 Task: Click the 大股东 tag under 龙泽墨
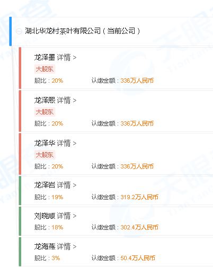pyautogui.click(x=45, y=69)
